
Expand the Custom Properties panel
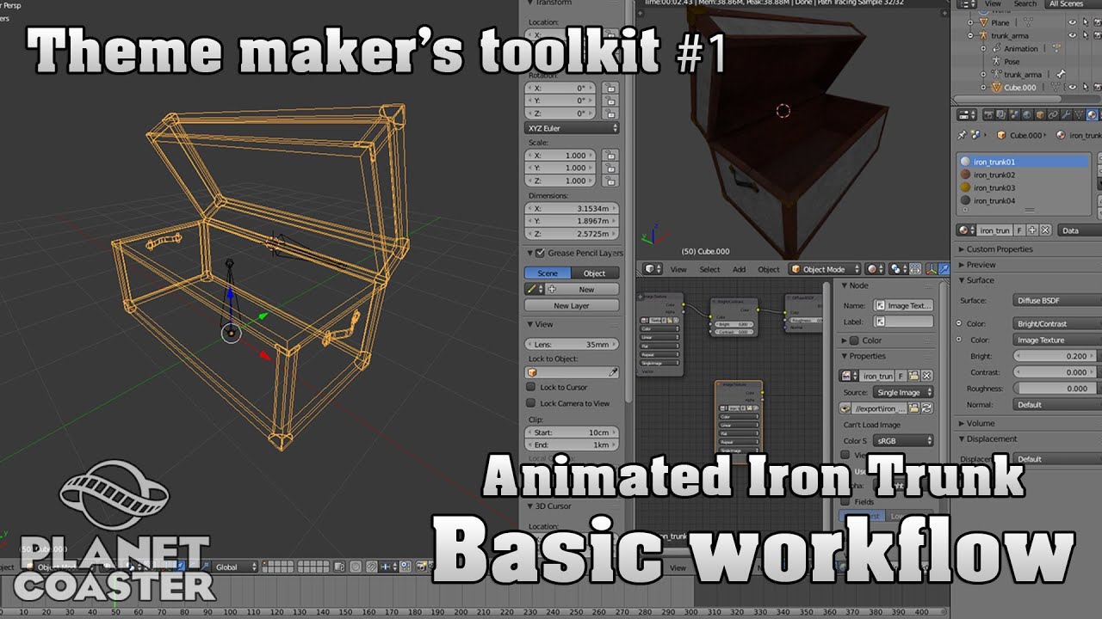click(999, 249)
